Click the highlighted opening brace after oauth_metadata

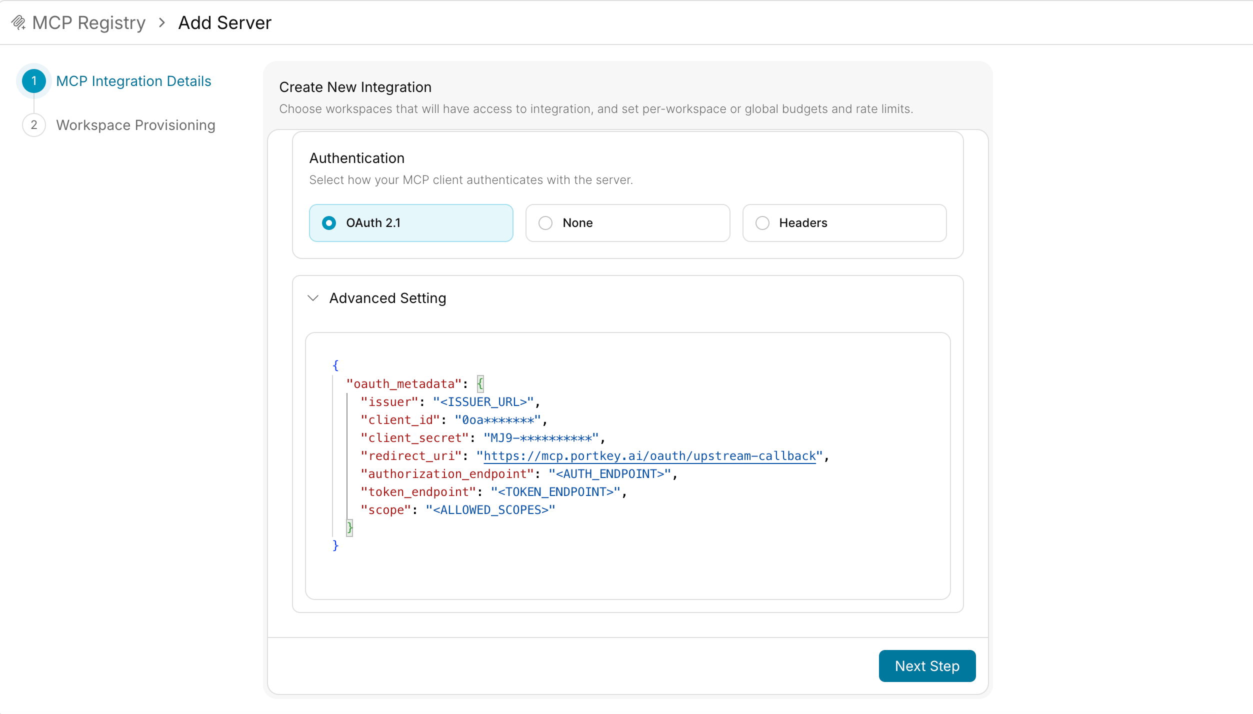pyautogui.click(x=480, y=384)
